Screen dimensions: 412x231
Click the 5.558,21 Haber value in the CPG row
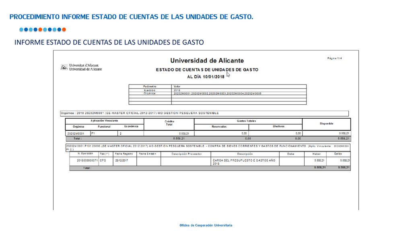(x=319, y=160)
